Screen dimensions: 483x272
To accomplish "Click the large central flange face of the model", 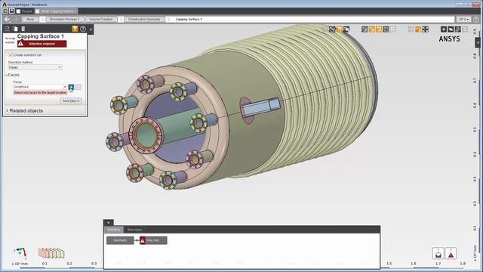I will (146, 135).
